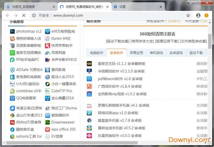
Task: Click the 嘉祥在线手机版 penguin icon
Action: click(89, 128)
